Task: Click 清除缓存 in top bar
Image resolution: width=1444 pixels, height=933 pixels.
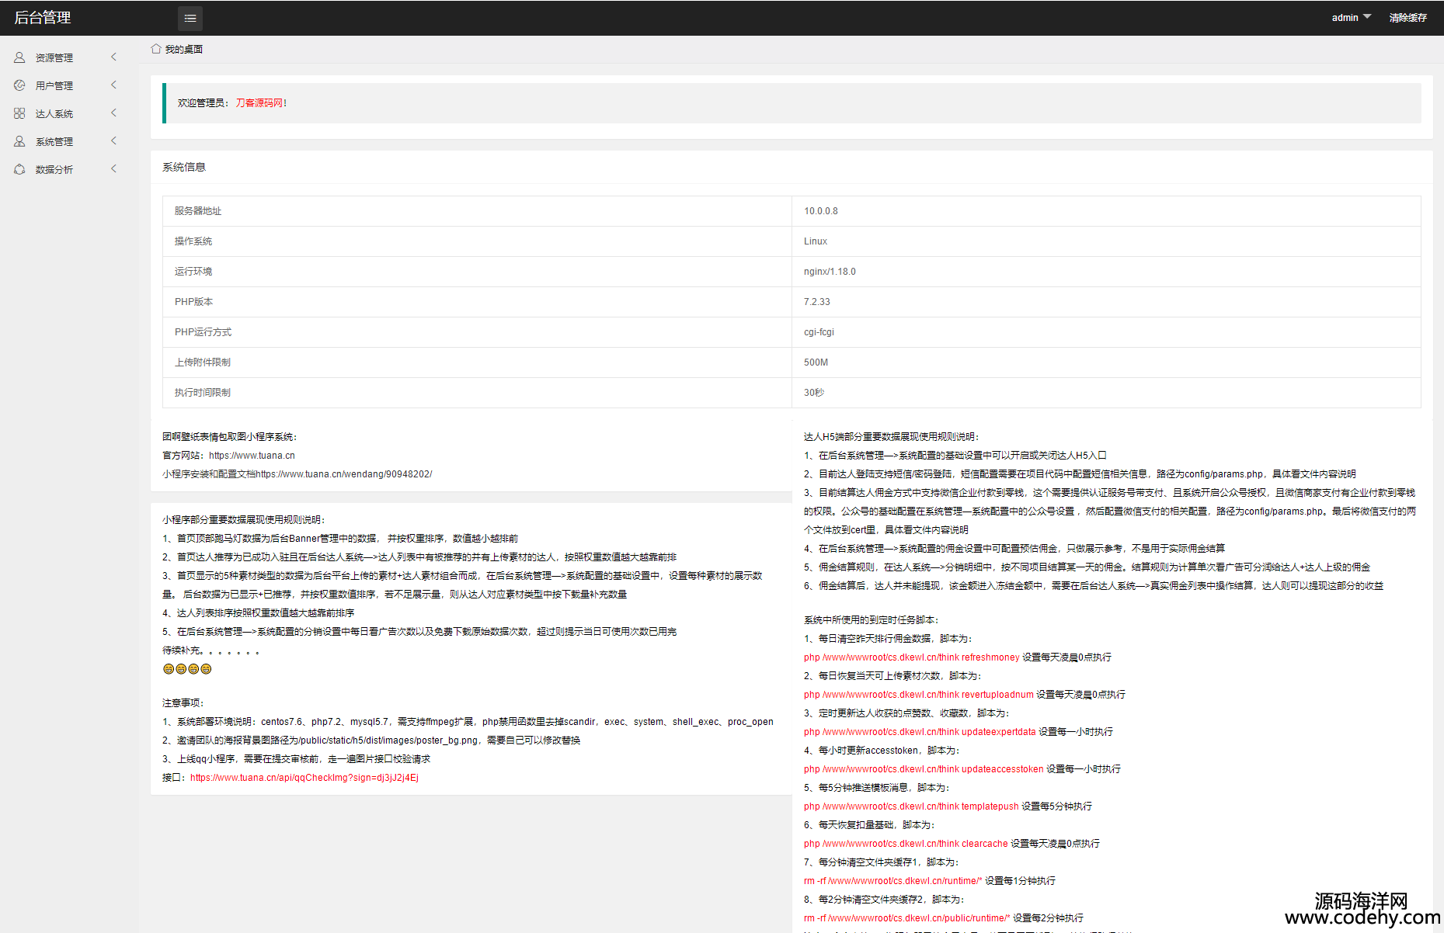Action: 1407,18
